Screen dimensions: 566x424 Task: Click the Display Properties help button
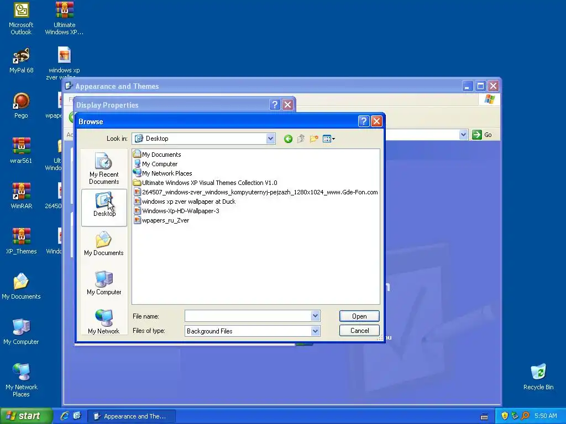coord(275,105)
